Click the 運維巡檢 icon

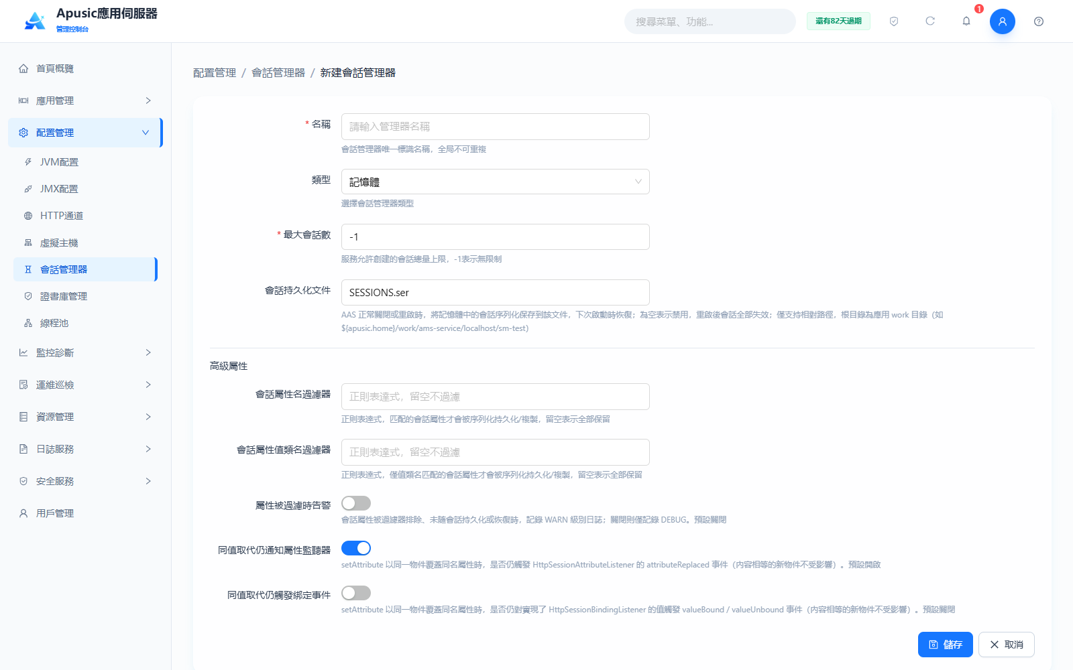[x=23, y=385]
